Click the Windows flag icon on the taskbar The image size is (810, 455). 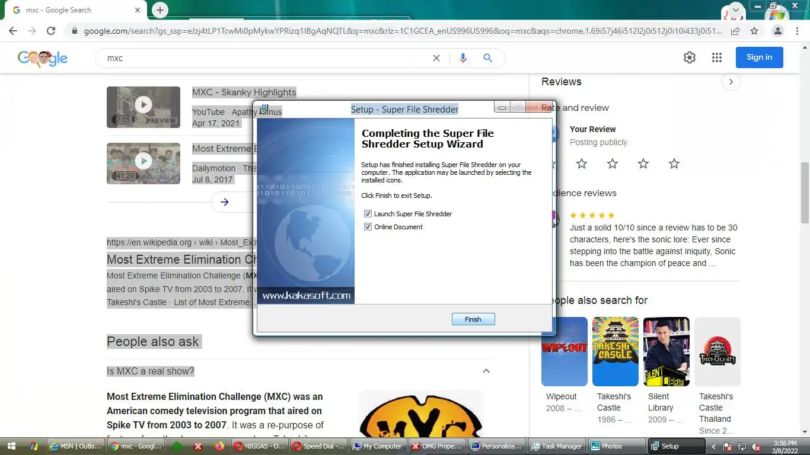pos(34,446)
